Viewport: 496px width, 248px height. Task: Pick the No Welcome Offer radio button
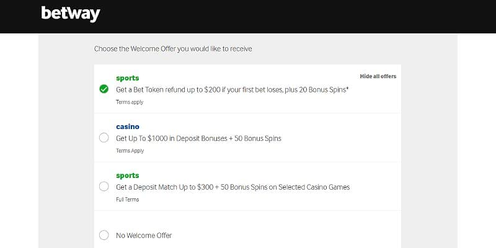tap(104, 235)
